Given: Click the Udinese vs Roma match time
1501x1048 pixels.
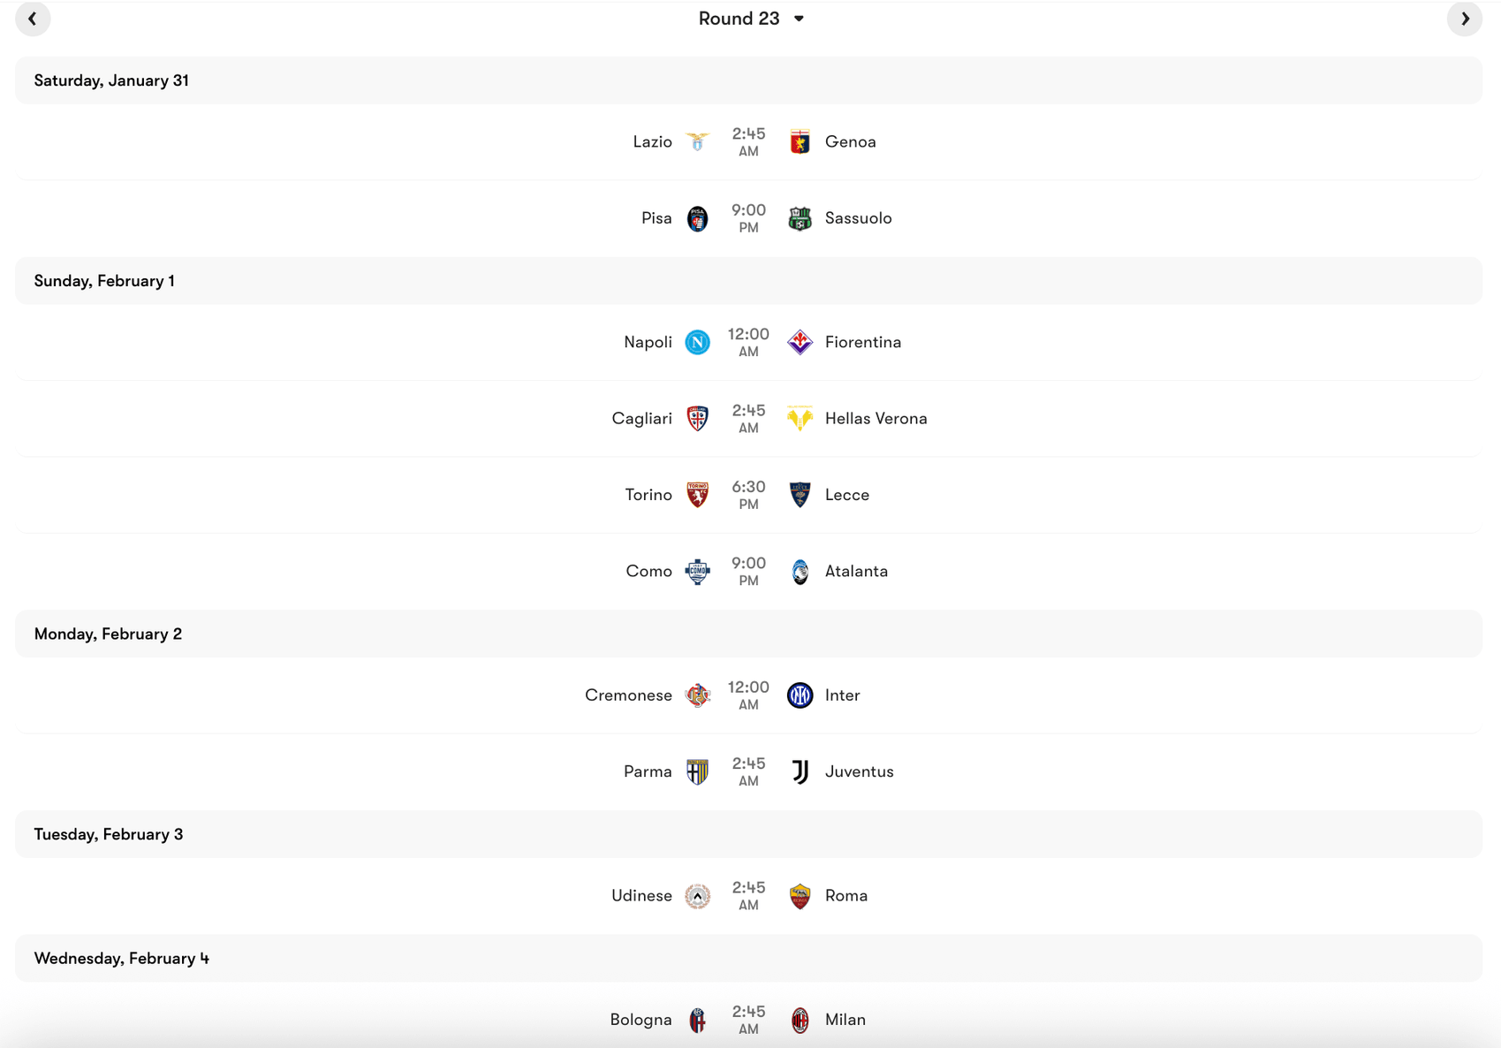Looking at the screenshot, I should [749, 895].
